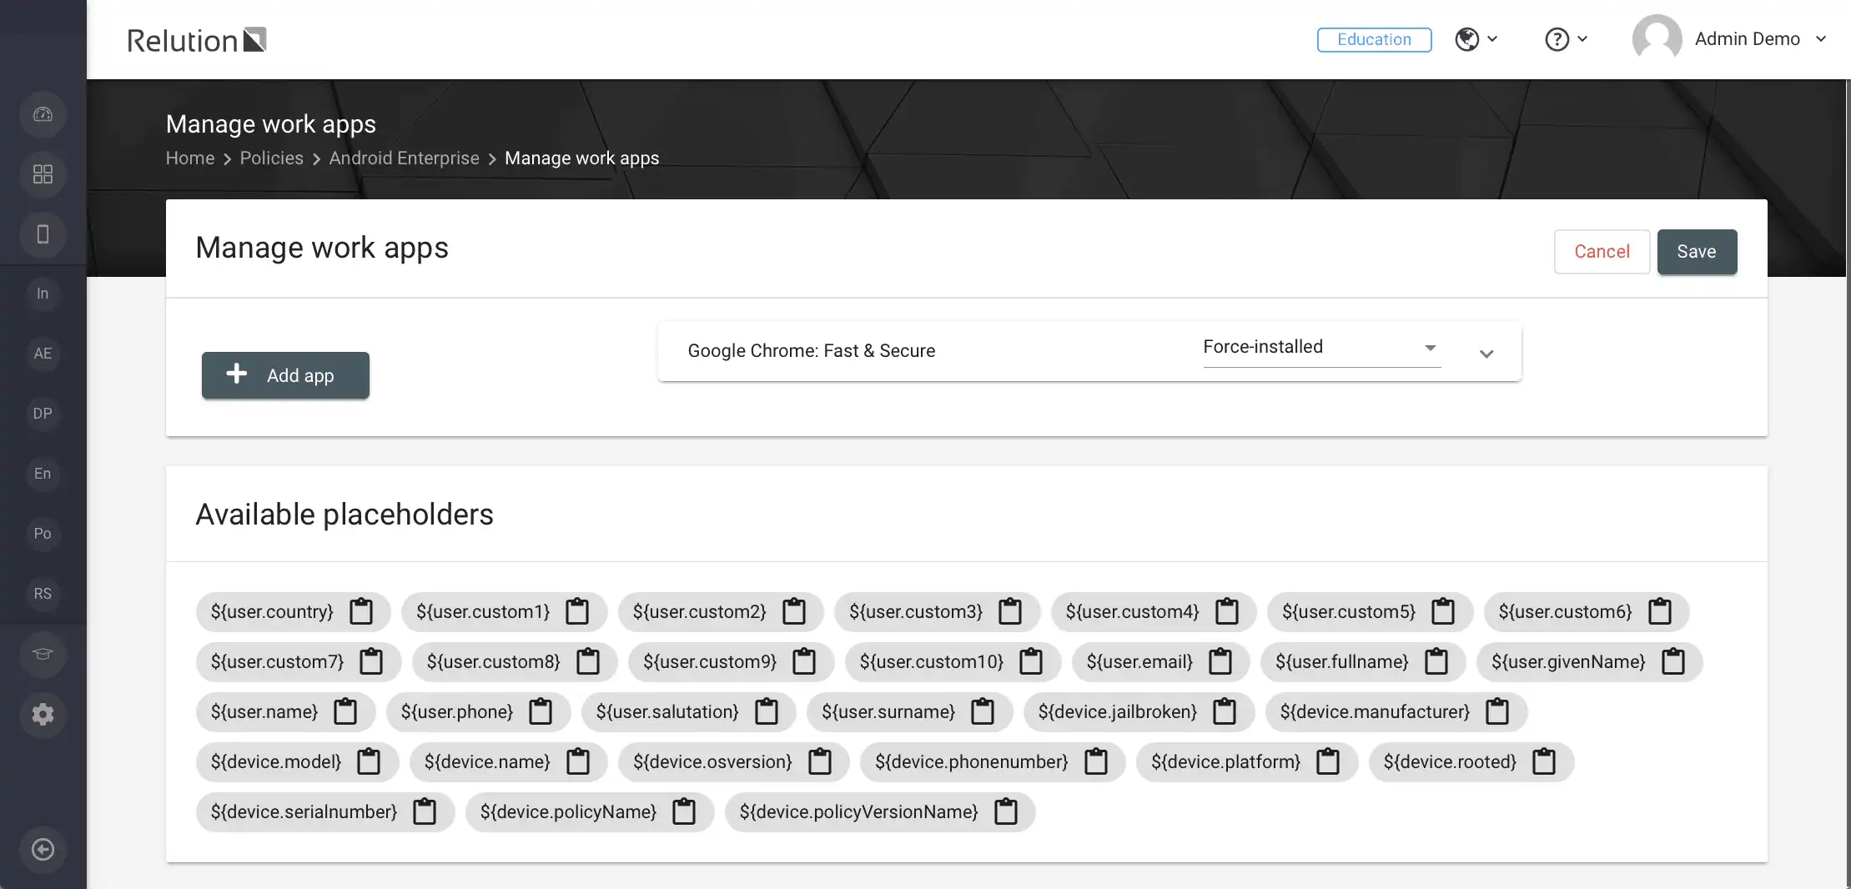
Task: Open the settings gear sidebar icon
Action: tap(43, 714)
